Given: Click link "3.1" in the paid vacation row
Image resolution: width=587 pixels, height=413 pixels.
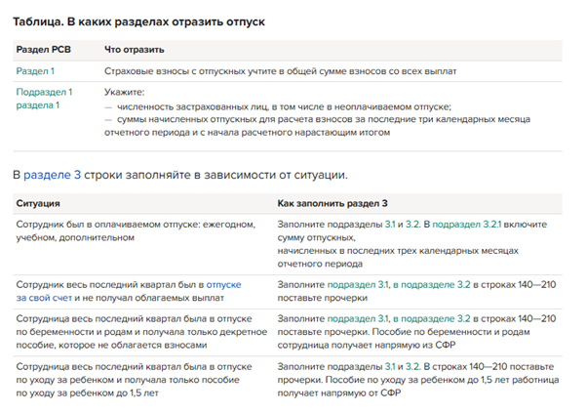Looking at the screenshot, I should pos(390,225).
